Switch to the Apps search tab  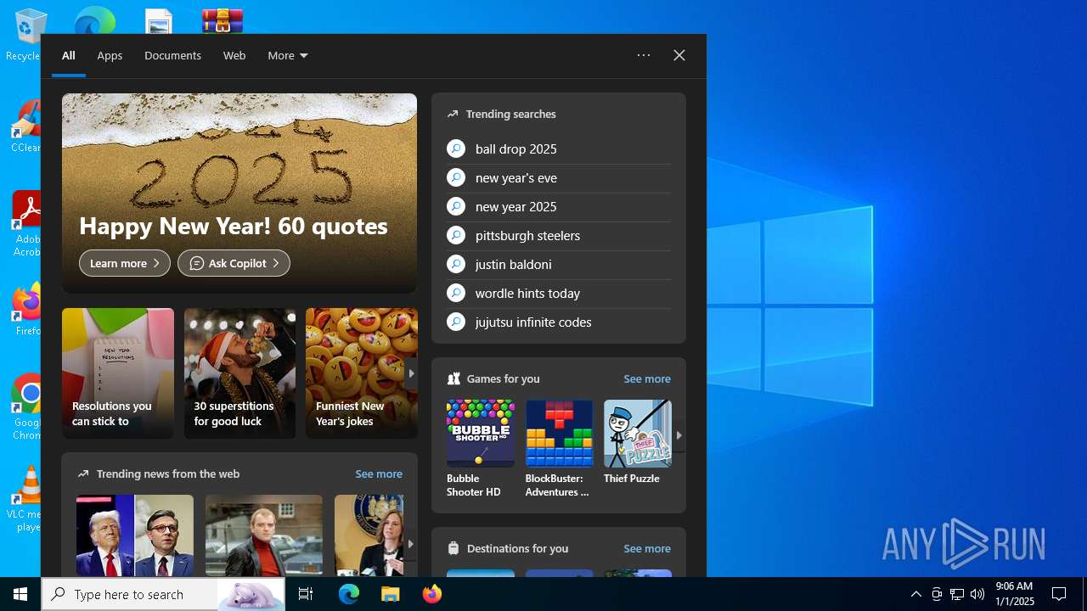[110, 55]
